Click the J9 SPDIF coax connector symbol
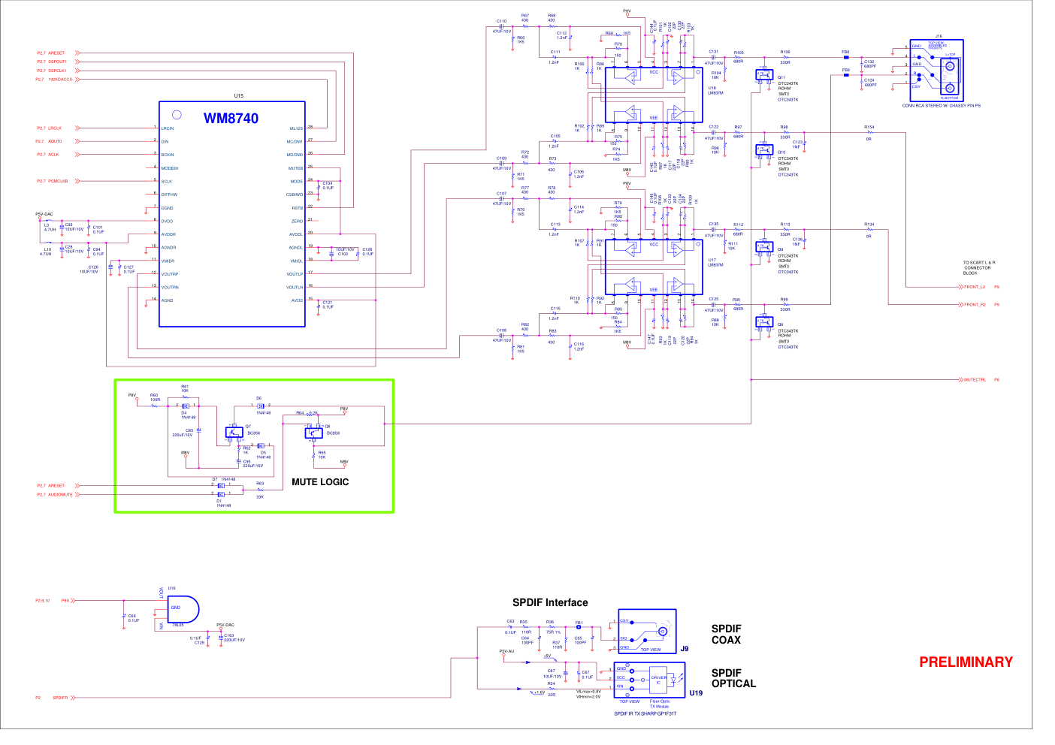 click(x=647, y=632)
